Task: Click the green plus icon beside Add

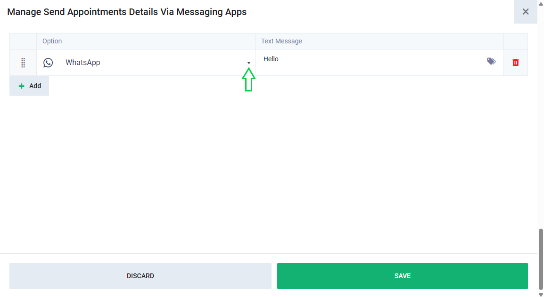Action: click(21, 86)
